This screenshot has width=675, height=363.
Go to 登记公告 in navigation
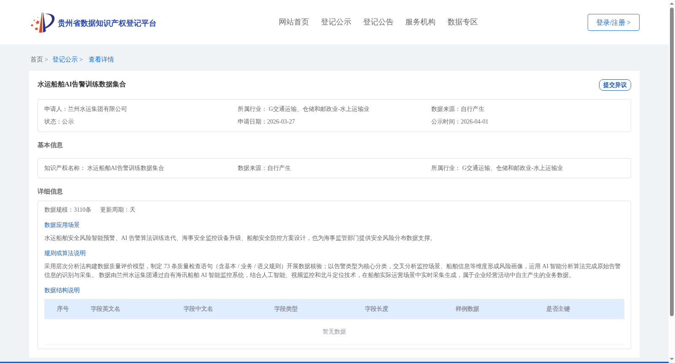378,22
